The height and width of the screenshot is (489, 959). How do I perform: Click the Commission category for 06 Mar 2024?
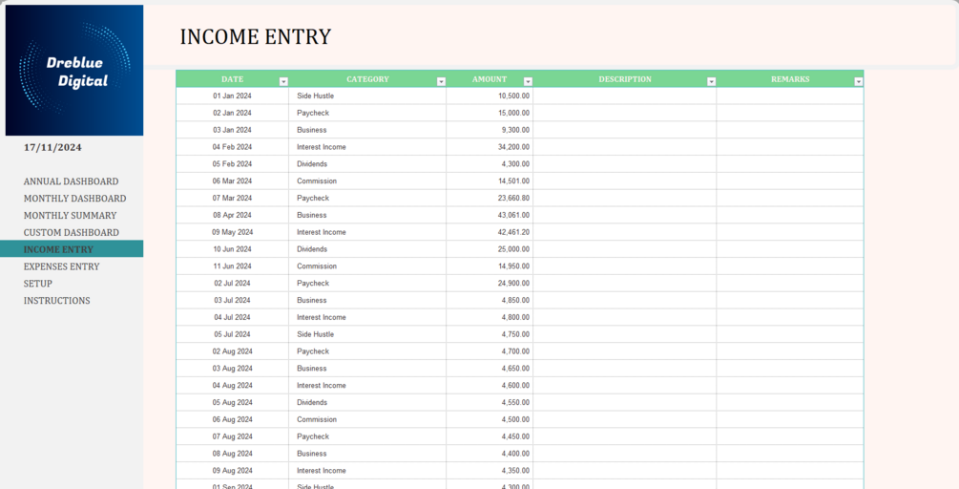(x=367, y=181)
